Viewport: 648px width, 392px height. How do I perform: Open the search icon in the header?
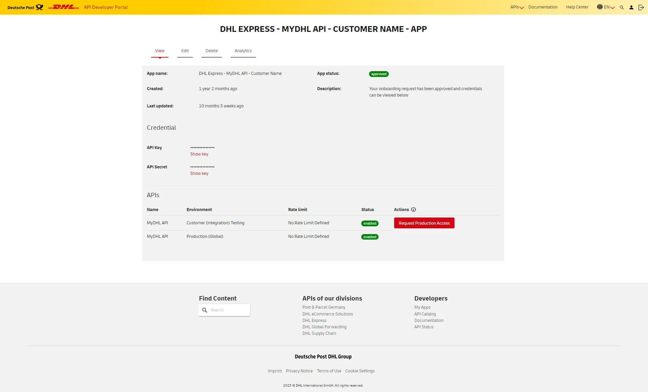point(621,7)
